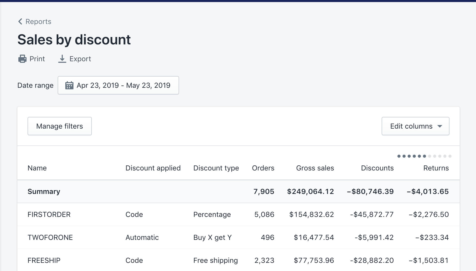Select the Summary row label
The image size is (476, 271).
tap(44, 191)
